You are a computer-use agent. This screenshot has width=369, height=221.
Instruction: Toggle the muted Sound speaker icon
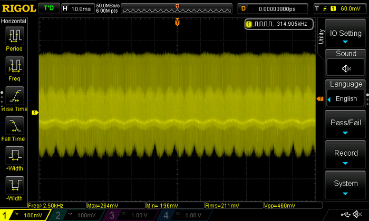click(346, 68)
